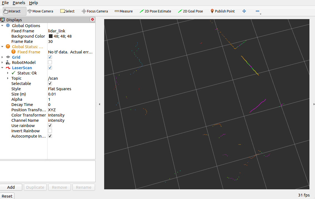Toggle the LaserScan display checkbox
This screenshot has height=199, width=315.
tap(50, 68)
